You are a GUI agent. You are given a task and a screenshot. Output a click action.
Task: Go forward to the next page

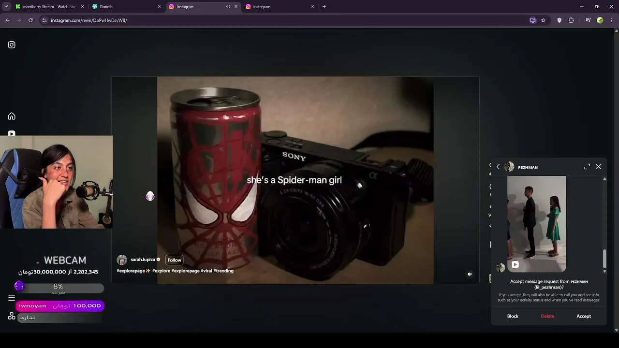pos(19,20)
